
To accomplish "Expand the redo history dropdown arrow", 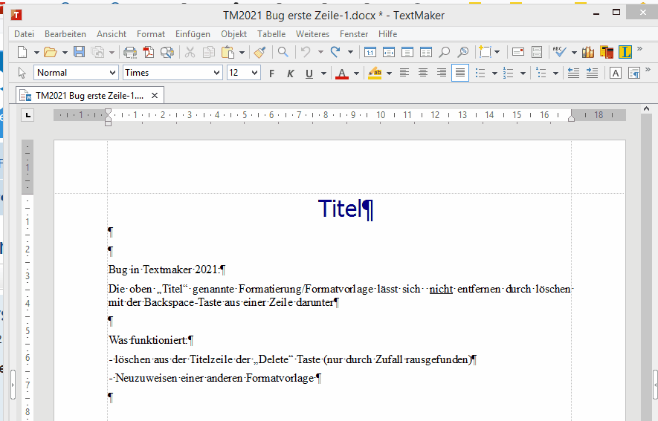I will pyautogui.click(x=350, y=53).
